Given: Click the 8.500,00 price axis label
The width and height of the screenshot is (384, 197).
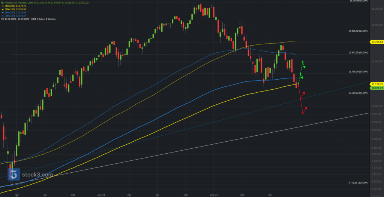Looking at the screenshot, I should click(x=377, y=139).
